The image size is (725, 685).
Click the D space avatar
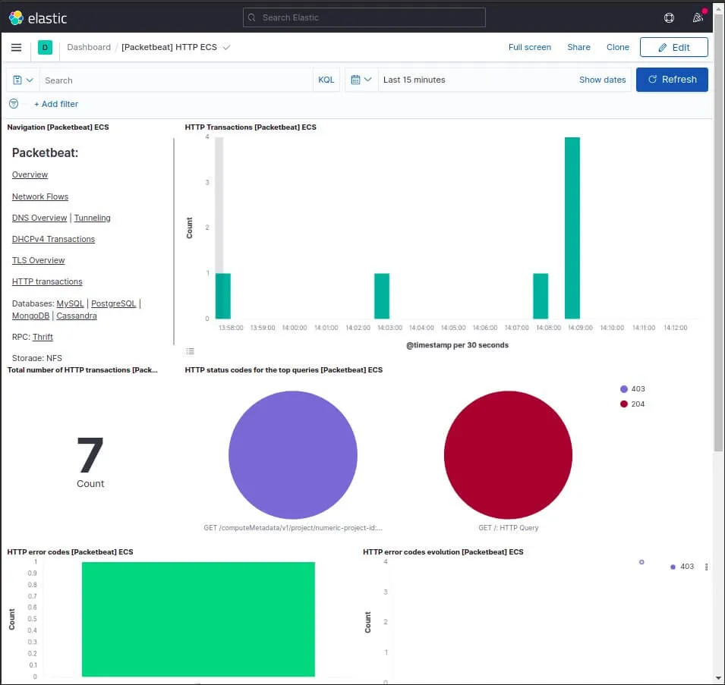click(x=45, y=47)
